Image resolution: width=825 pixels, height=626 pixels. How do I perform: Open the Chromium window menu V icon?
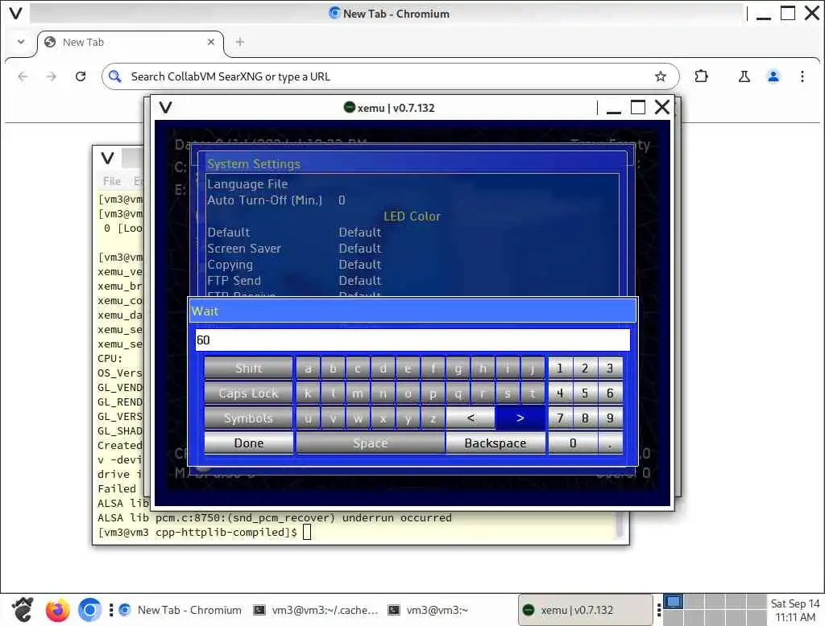tap(16, 13)
